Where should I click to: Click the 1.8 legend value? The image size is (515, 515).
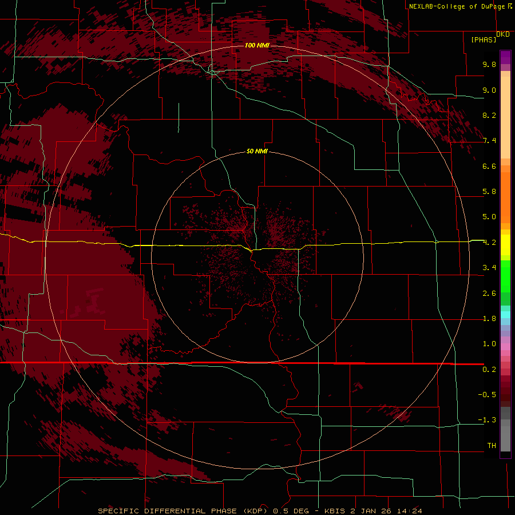(489, 319)
